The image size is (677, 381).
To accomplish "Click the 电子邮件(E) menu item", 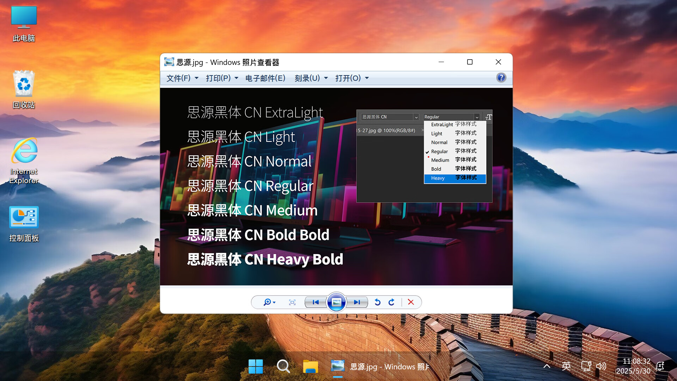I will 265,78.
